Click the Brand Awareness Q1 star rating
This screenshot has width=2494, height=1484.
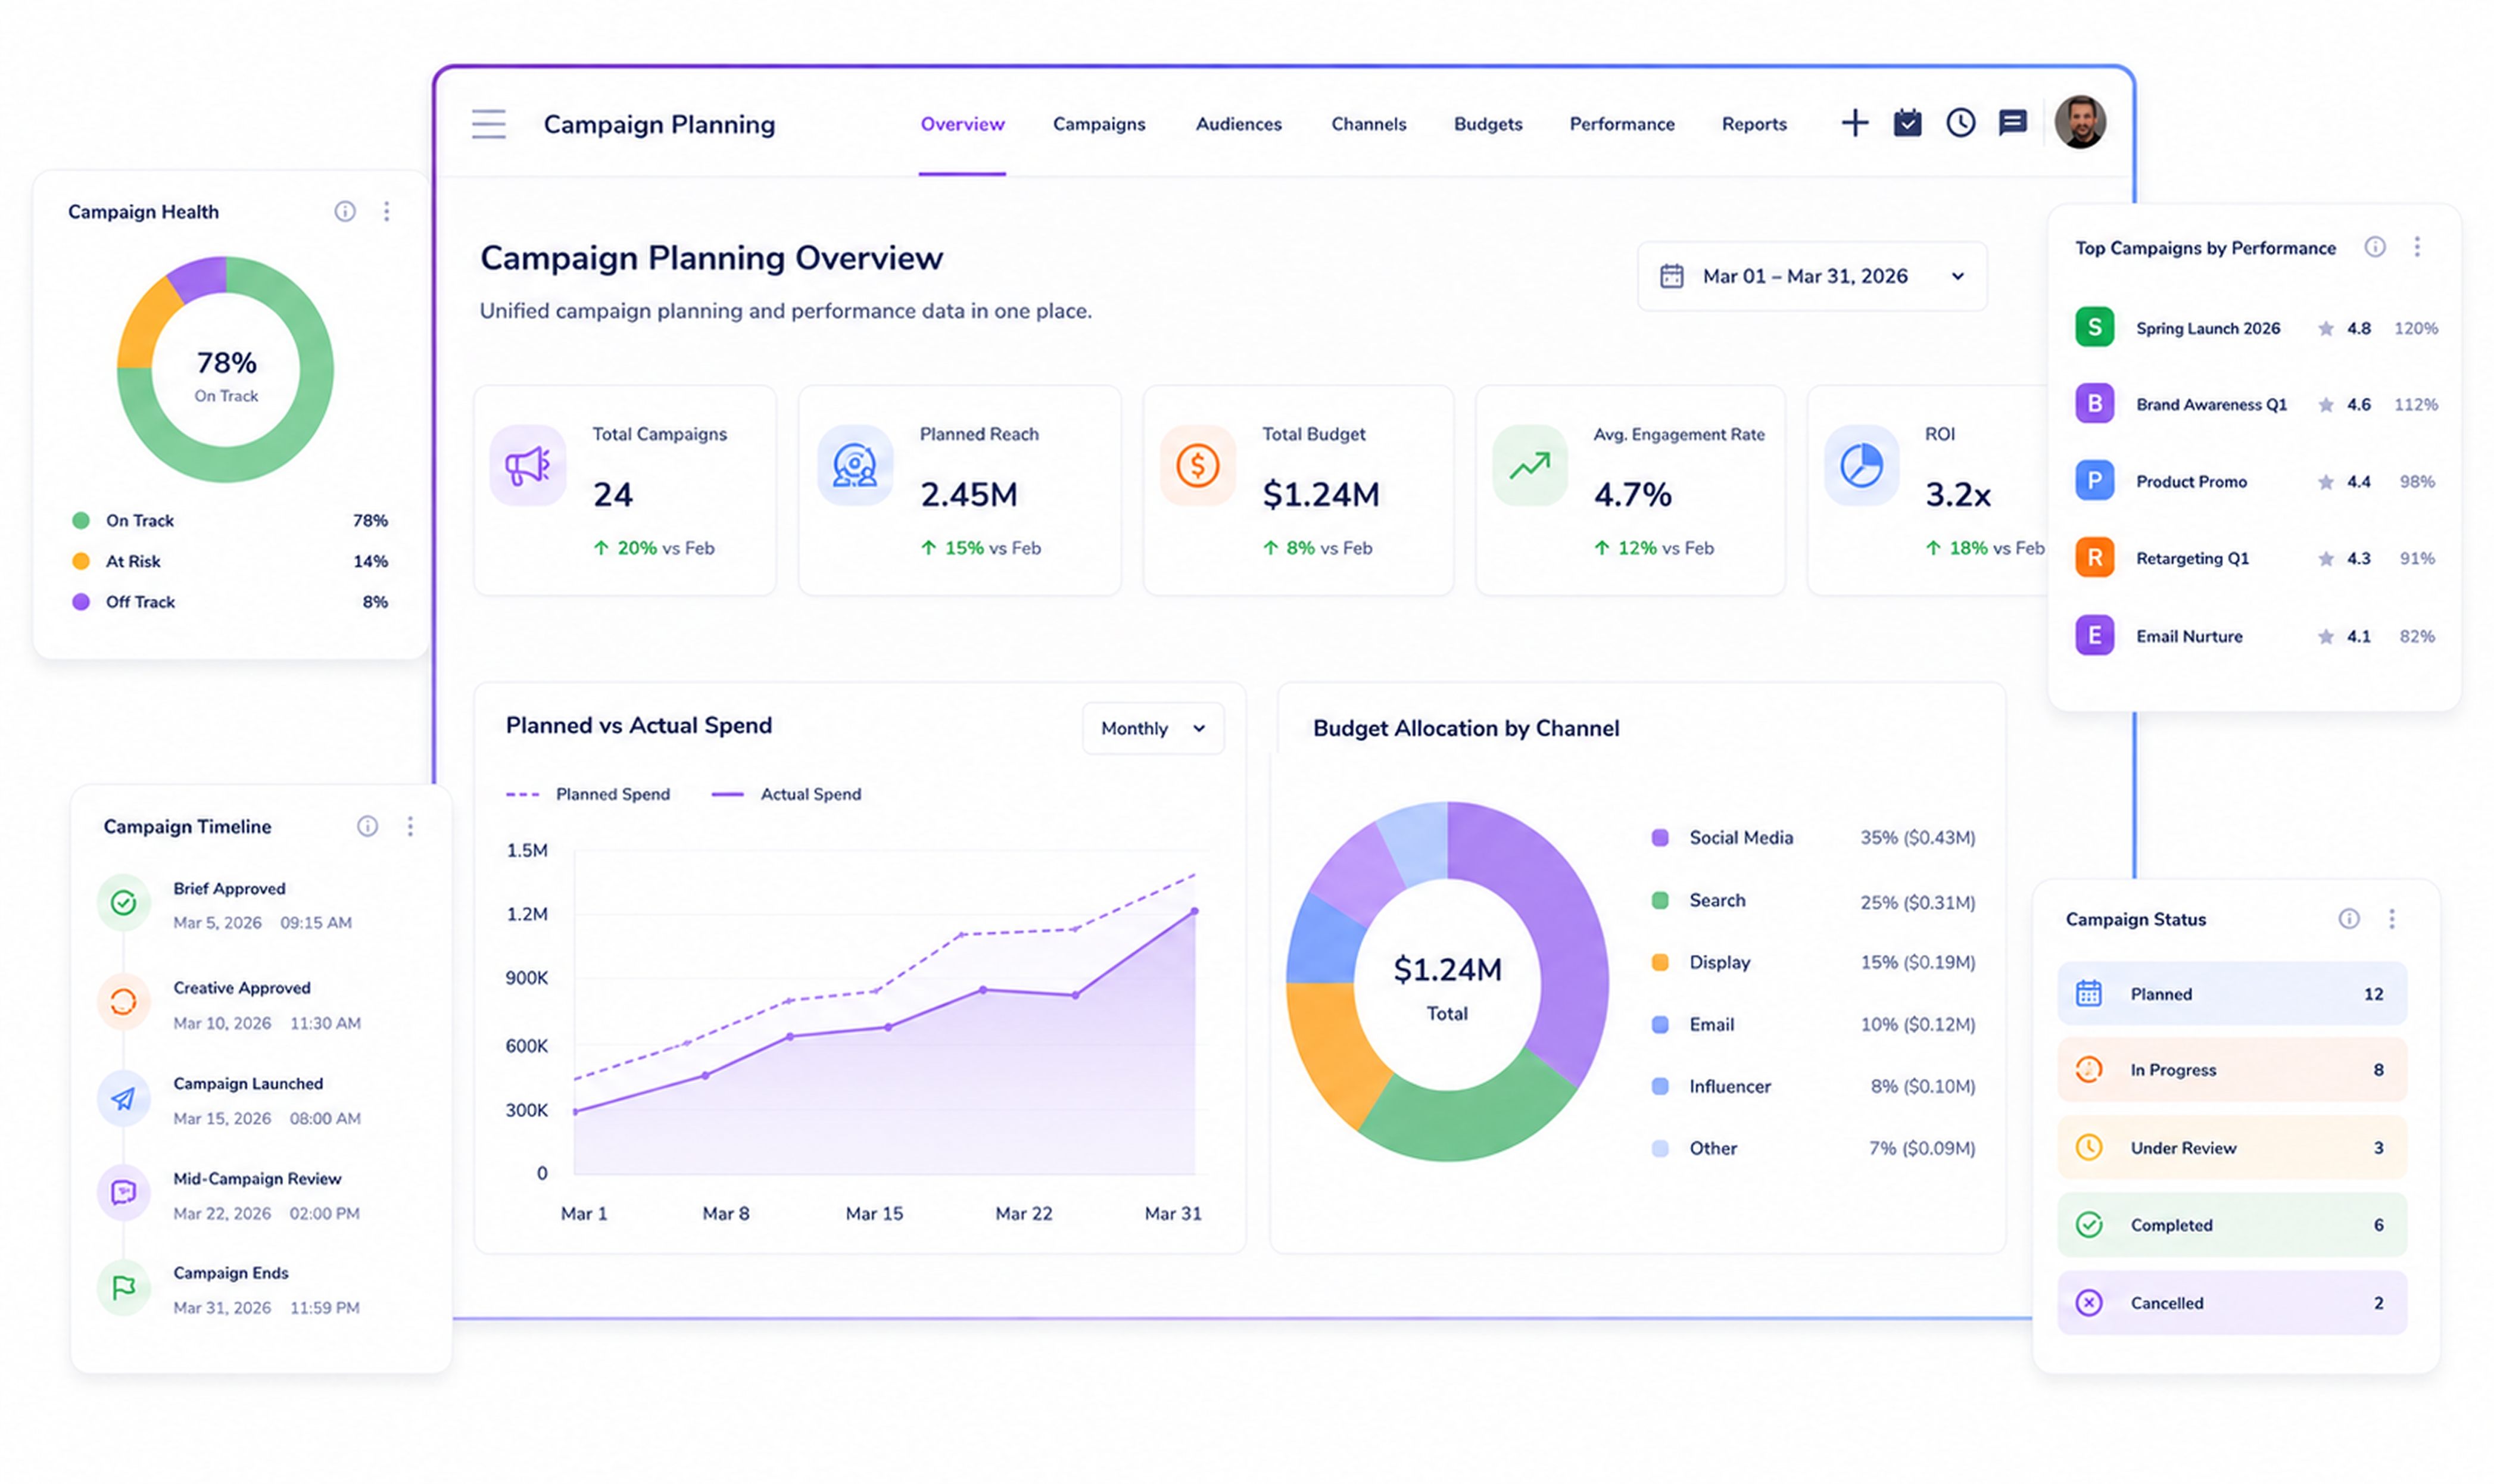click(2344, 404)
